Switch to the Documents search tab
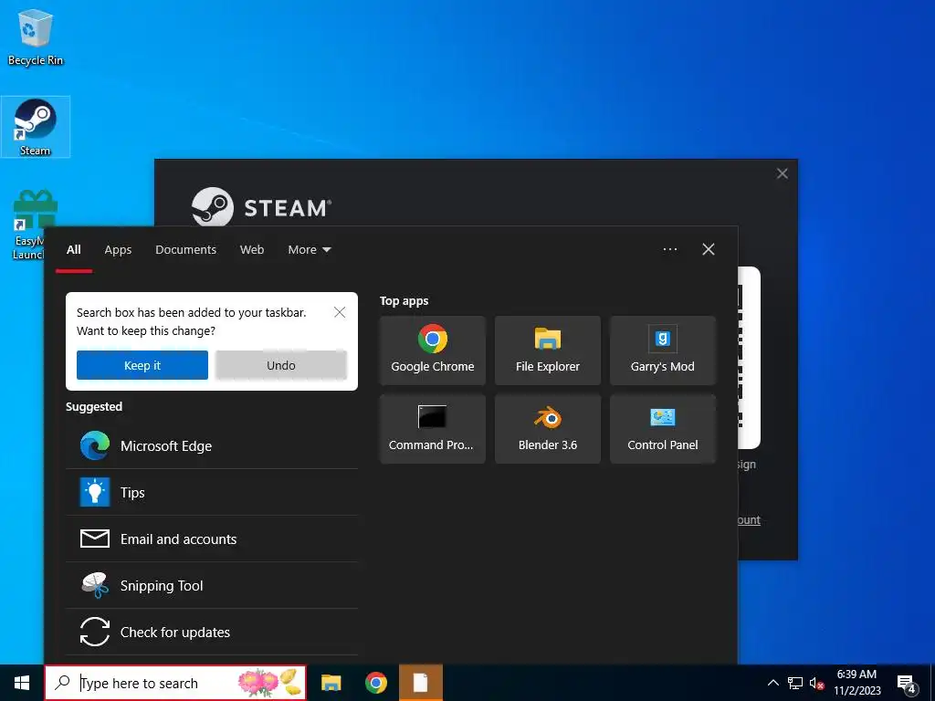Screen dimensions: 935x701 185,250
